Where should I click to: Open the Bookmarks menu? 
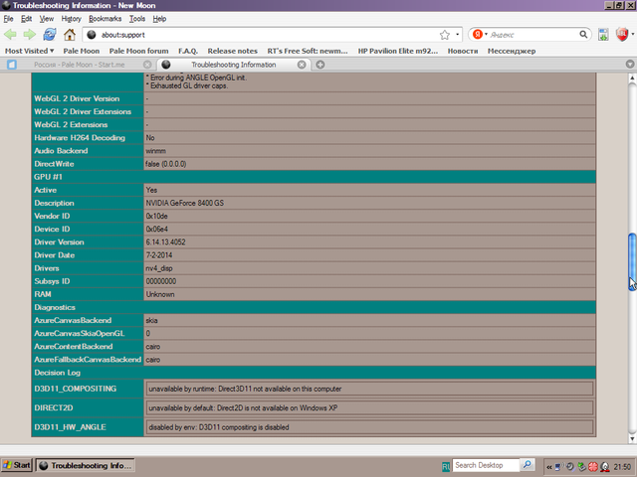[106, 19]
